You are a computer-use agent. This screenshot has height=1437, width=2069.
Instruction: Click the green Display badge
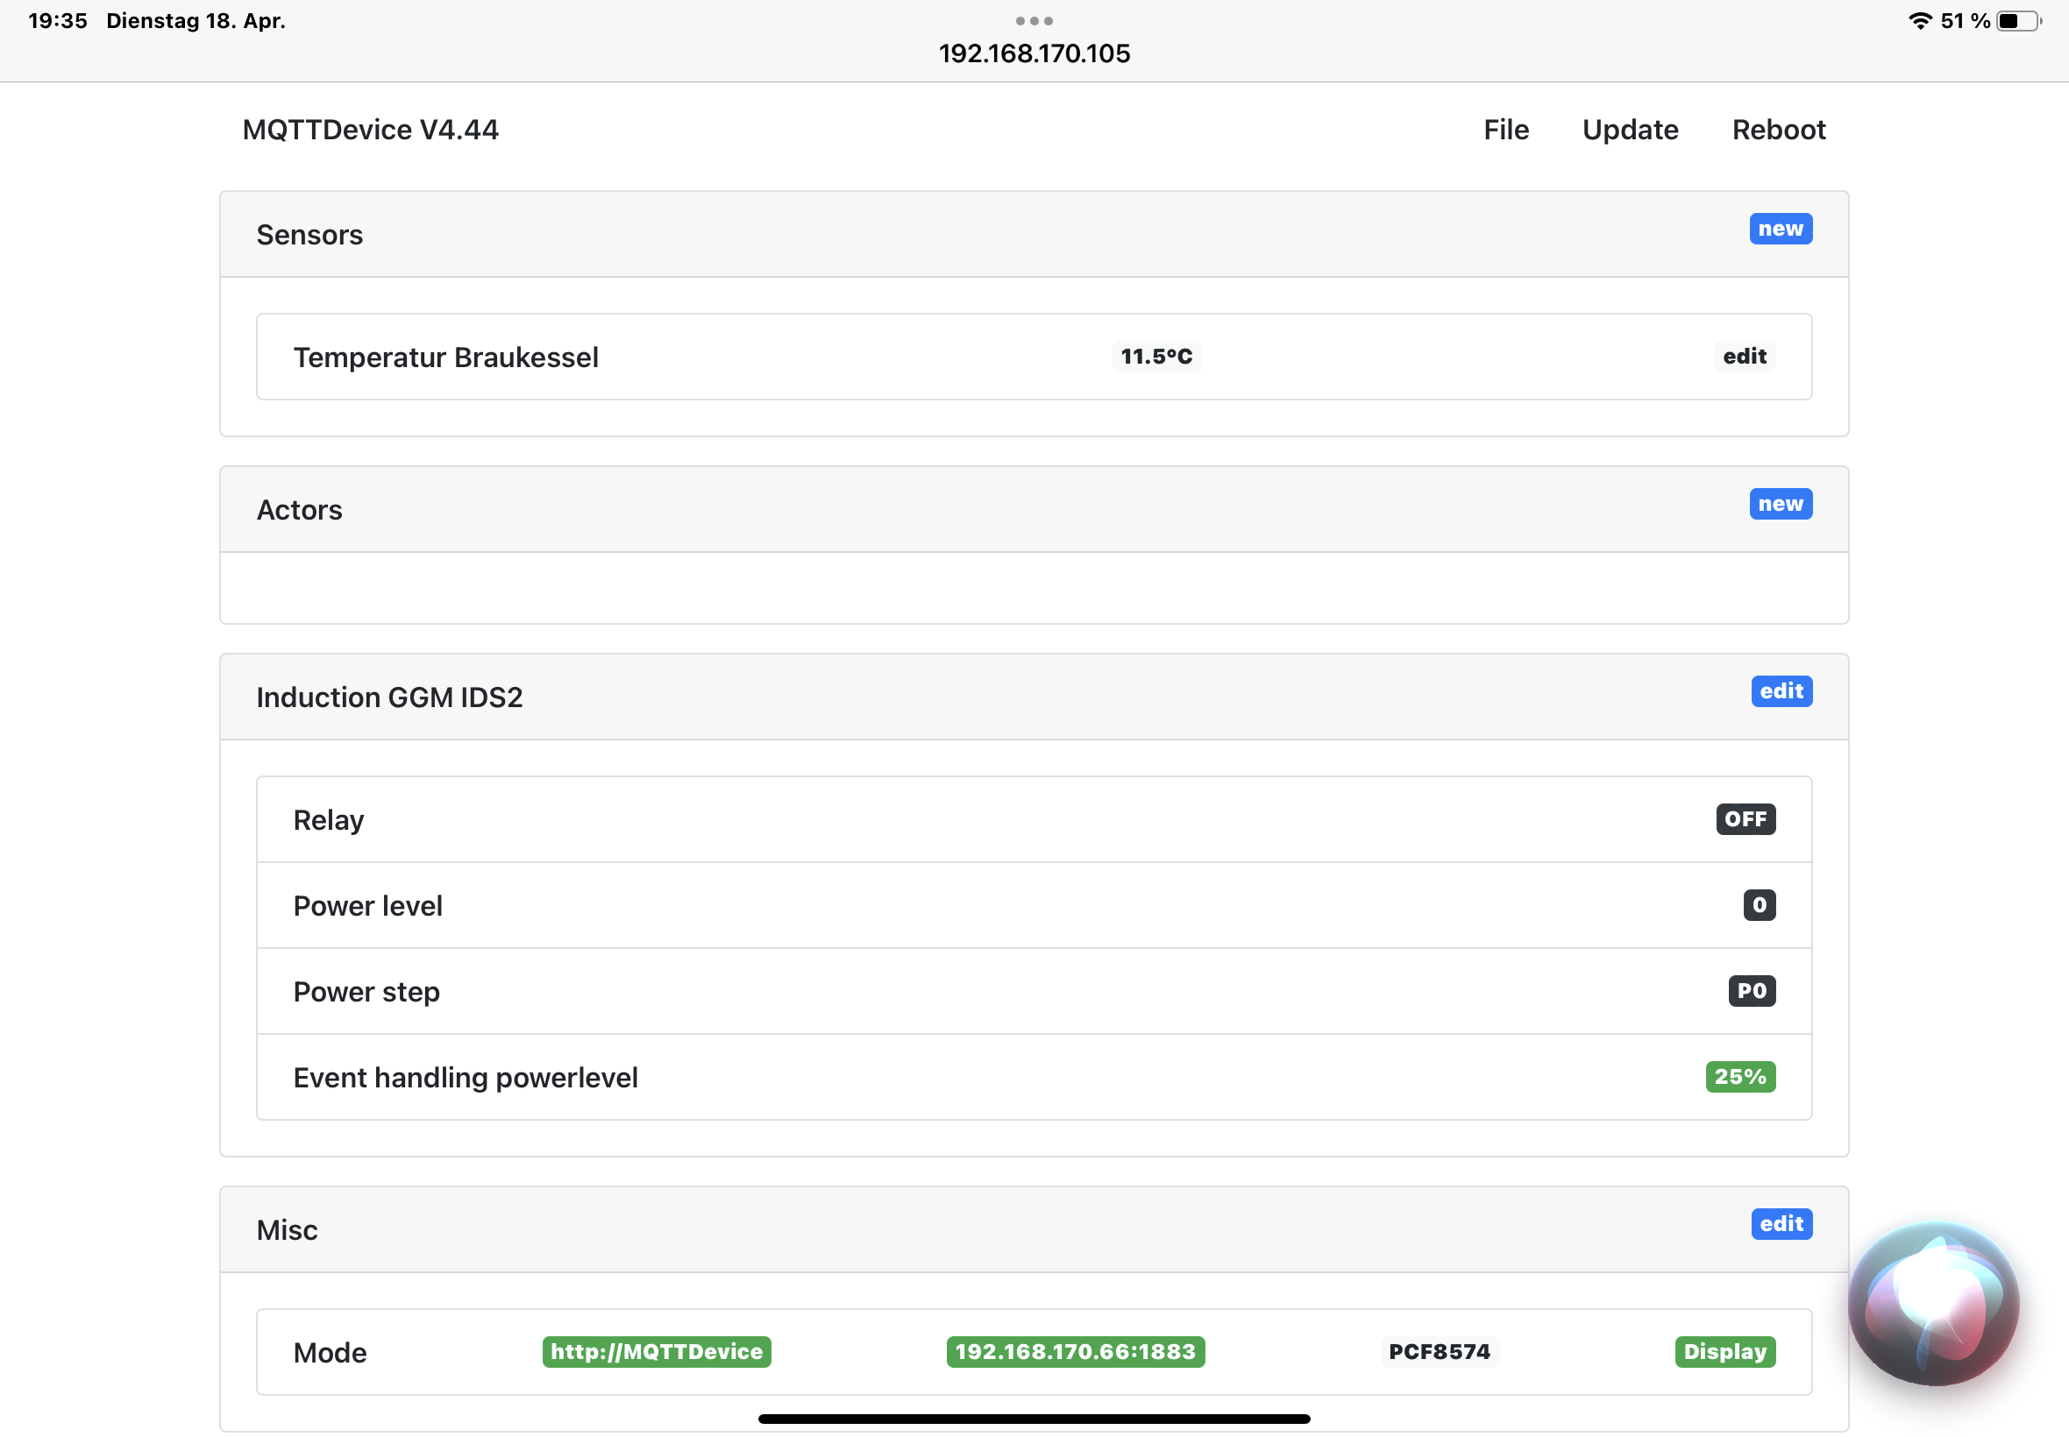[x=1724, y=1351]
